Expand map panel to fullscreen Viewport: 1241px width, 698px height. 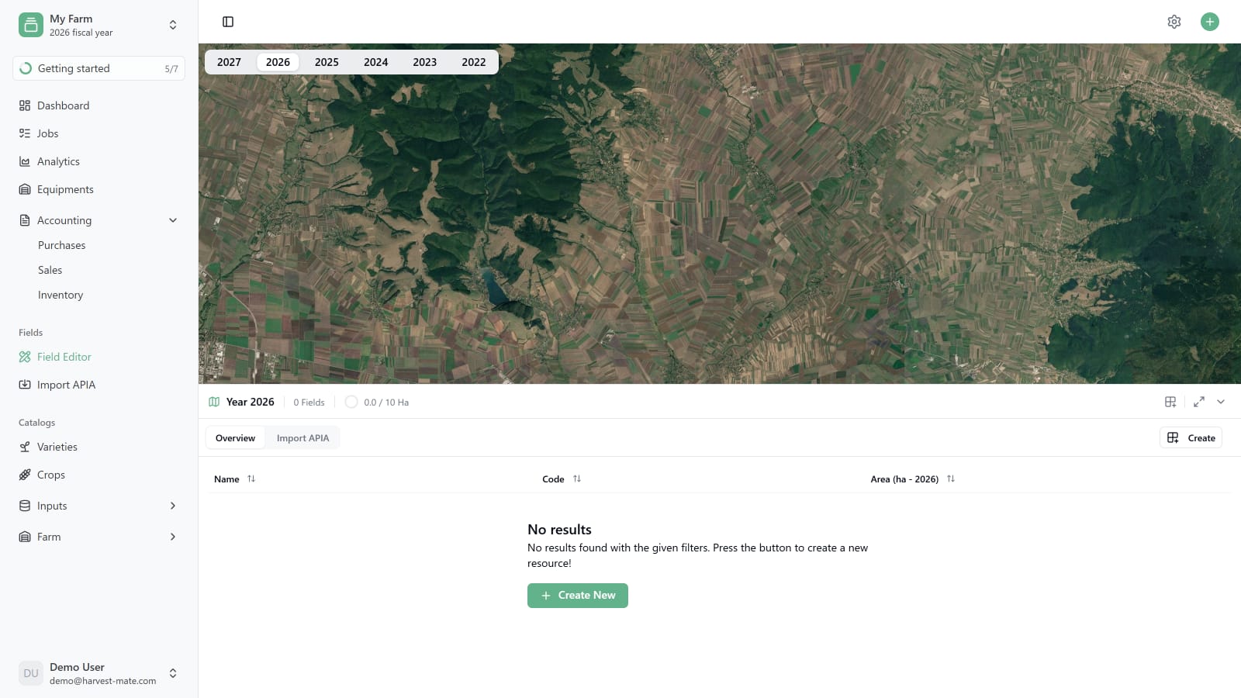(1199, 402)
